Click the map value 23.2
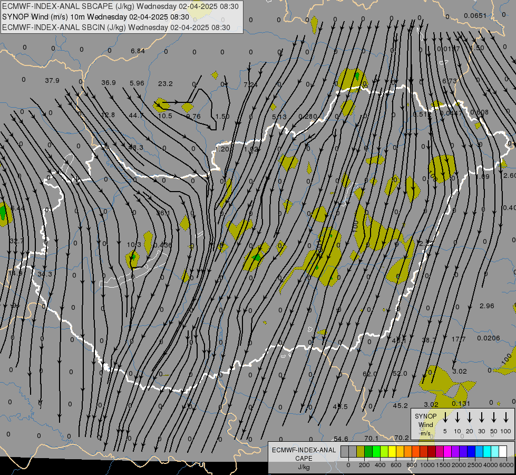The image size is (516, 475). [165, 84]
